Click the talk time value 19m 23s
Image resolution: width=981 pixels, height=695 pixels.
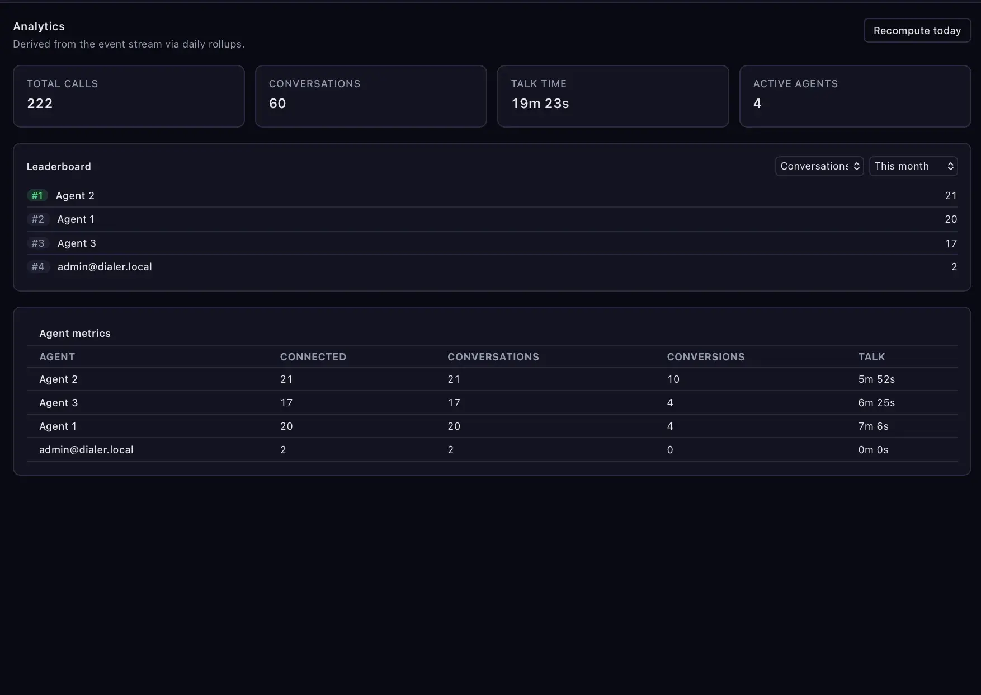coord(540,104)
